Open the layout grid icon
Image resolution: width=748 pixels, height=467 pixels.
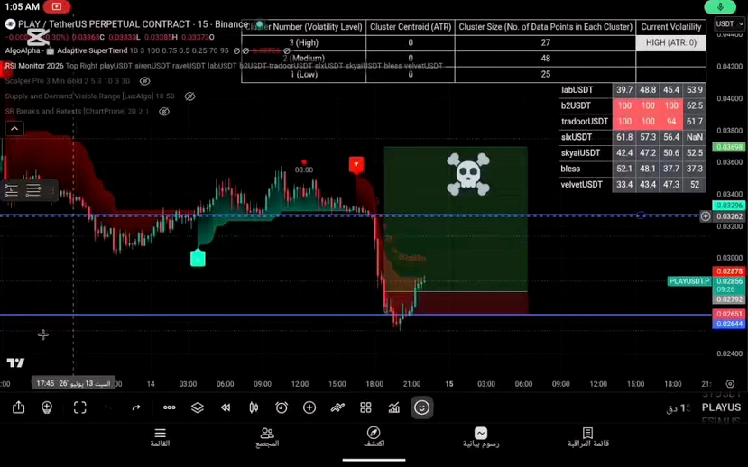tap(366, 407)
